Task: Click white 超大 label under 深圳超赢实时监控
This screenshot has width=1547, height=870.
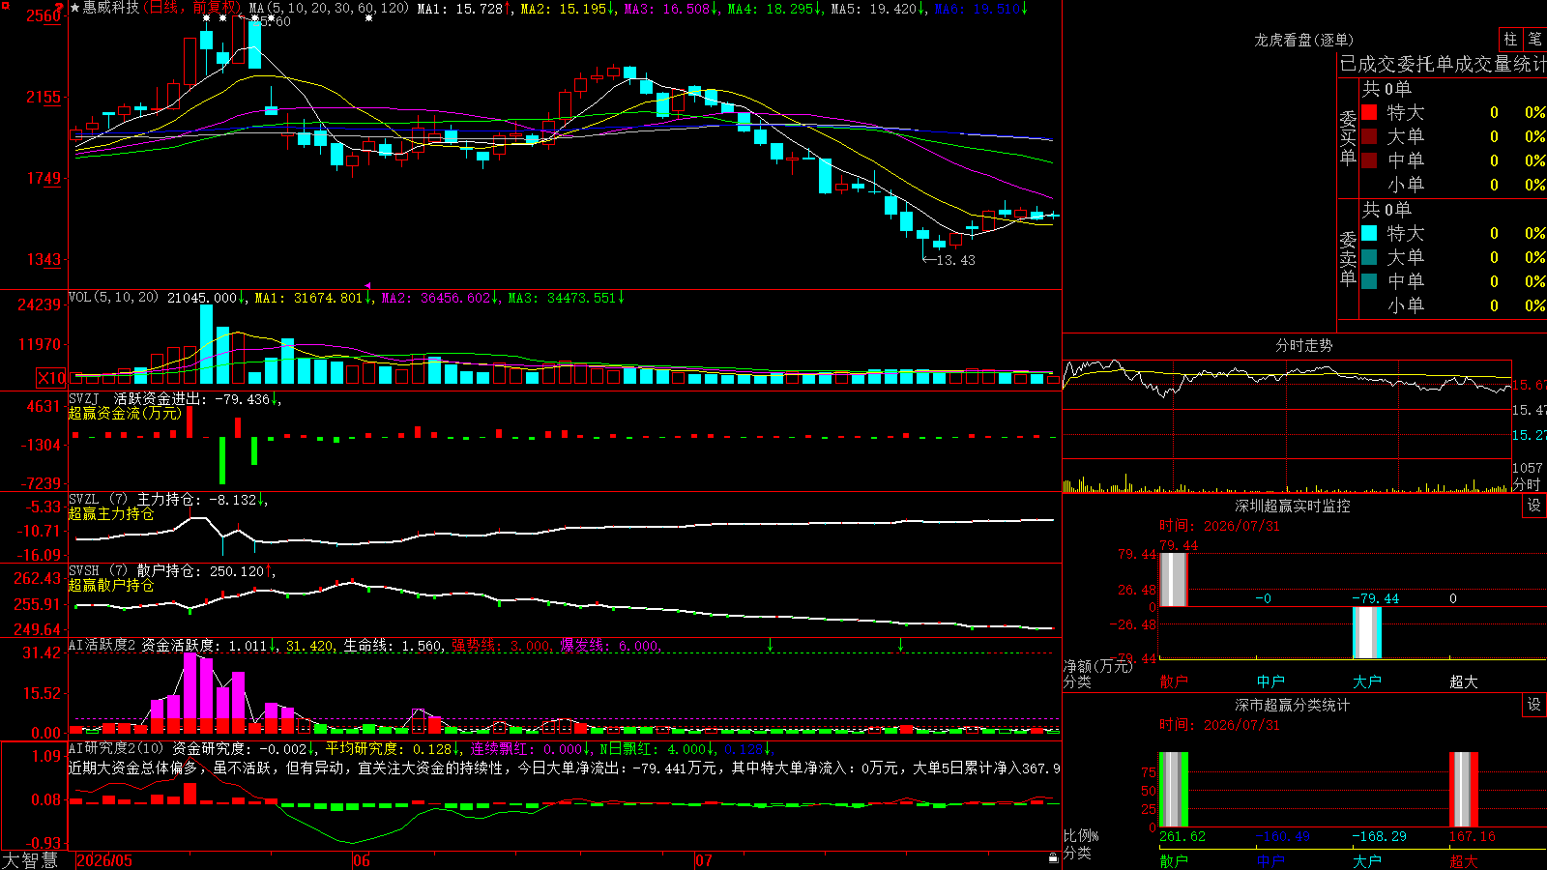Action: coord(1464,681)
